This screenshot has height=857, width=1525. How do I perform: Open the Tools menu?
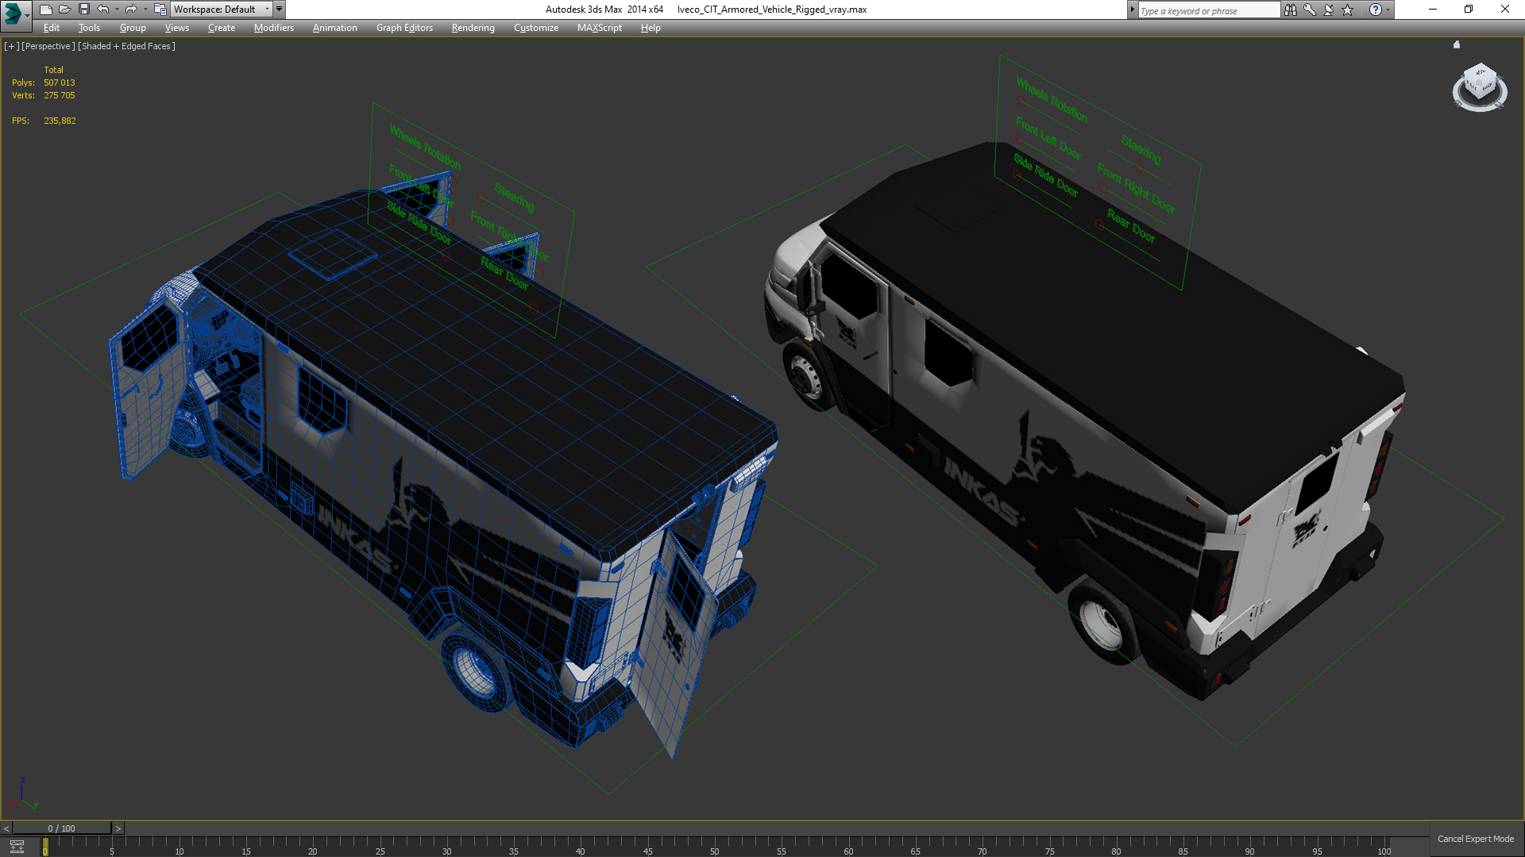click(89, 28)
